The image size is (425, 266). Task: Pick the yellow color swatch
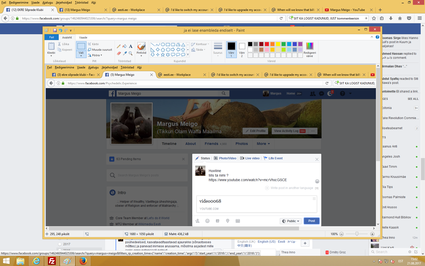278,44
